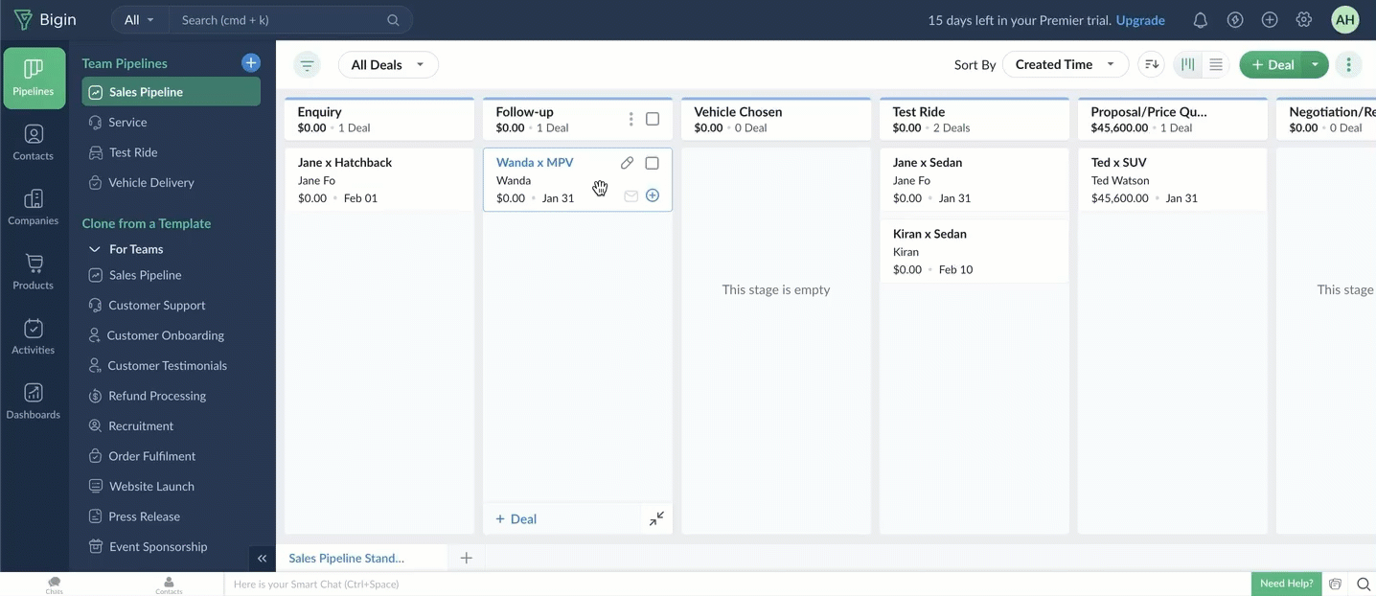Collapse the left pipelines sidebar
Image resolution: width=1376 pixels, height=596 pixels.
pos(262,559)
